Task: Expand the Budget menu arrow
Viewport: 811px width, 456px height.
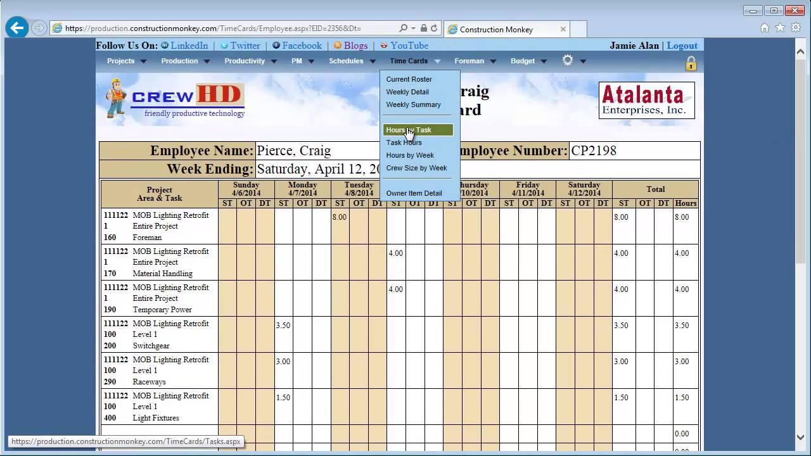Action: [x=544, y=61]
